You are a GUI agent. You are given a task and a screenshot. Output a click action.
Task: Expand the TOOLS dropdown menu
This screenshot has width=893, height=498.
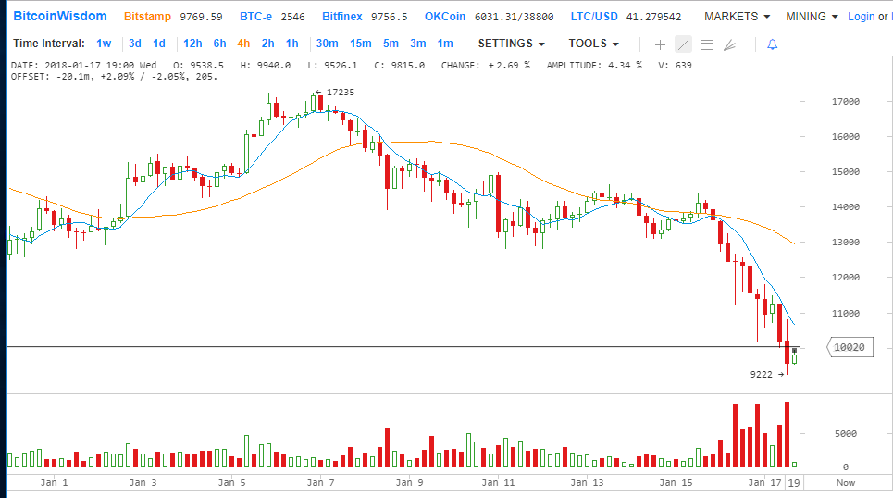pos(593,44)
